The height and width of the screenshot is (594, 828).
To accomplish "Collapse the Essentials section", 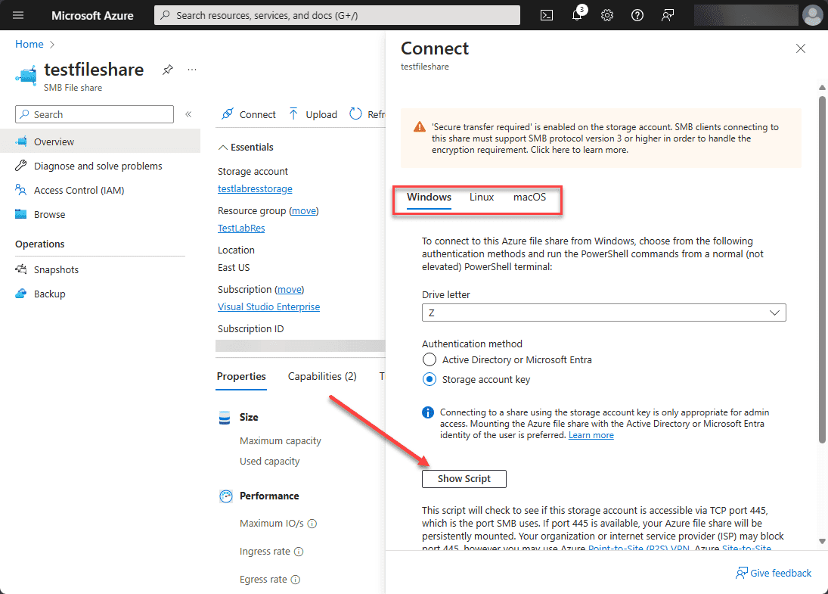I will coord(246,148).
